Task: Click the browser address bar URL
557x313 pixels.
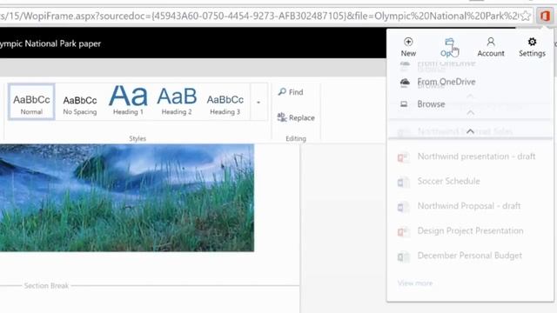Action: 259,16
